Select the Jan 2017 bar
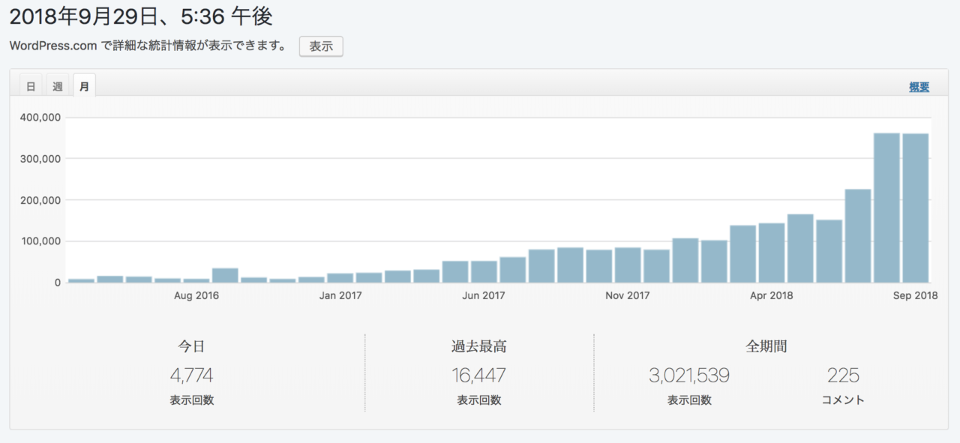The image size is (960, 443). pyautogui.click(x=340, y=278)
